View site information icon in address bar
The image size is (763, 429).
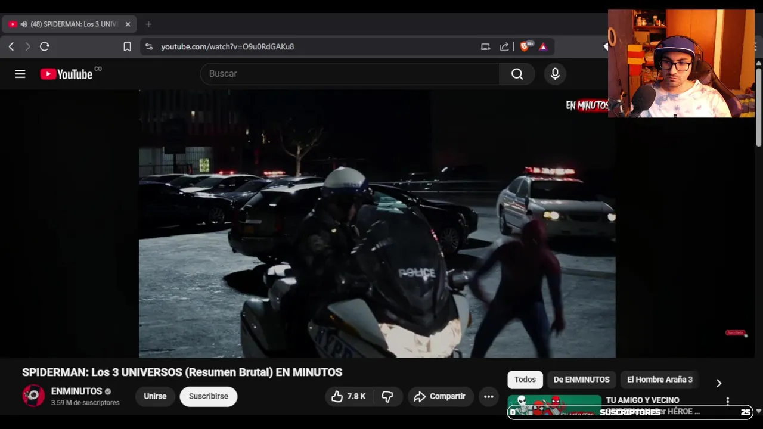tap(149, 46)
